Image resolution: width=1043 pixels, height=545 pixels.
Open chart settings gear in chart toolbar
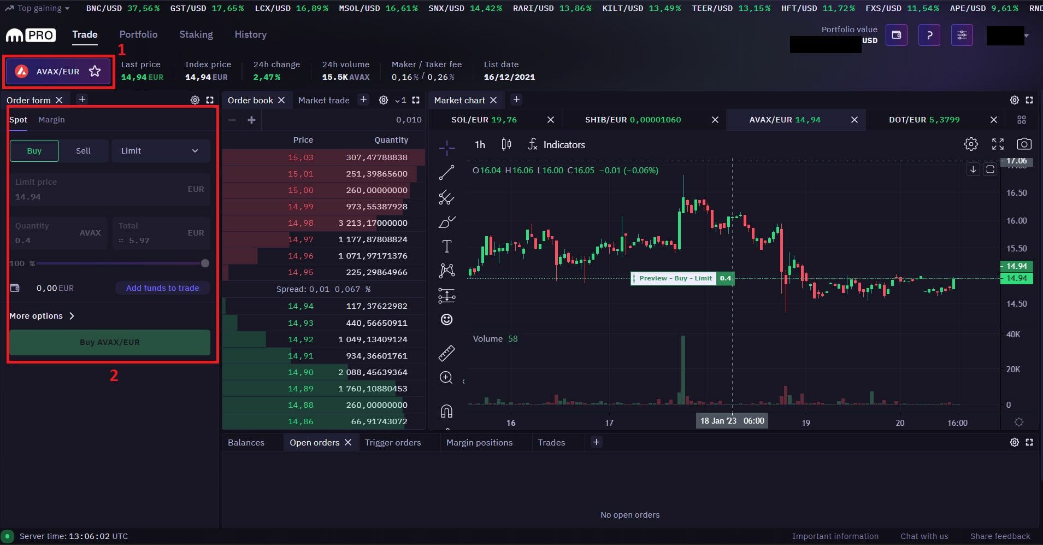click(x=971, y=144)
